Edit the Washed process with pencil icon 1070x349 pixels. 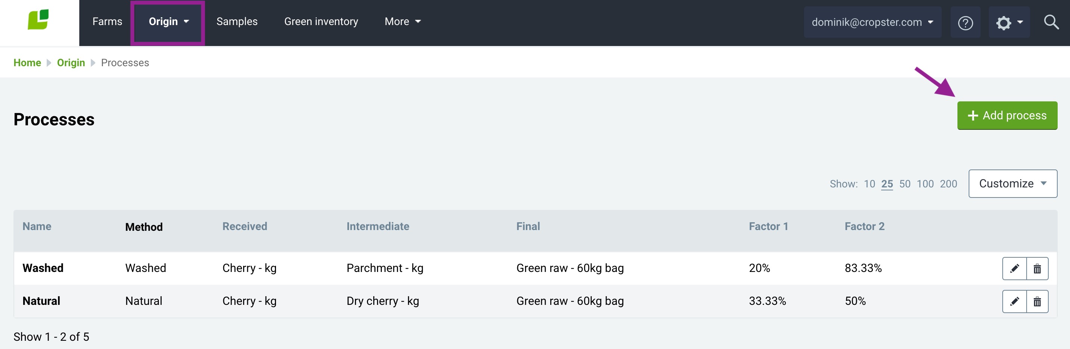click(x=1014, y=269)
